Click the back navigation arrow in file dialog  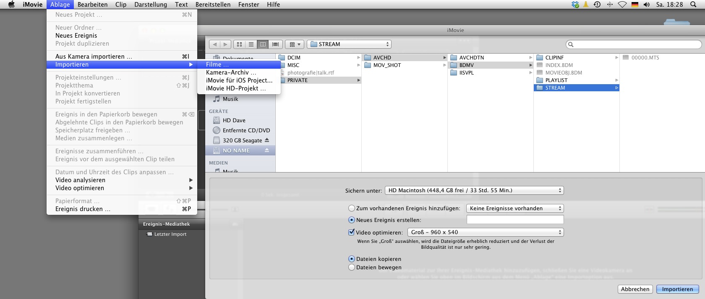point(215,44)
